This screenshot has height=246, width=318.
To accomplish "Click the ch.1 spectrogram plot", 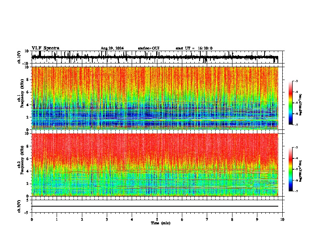I will 155,98.
